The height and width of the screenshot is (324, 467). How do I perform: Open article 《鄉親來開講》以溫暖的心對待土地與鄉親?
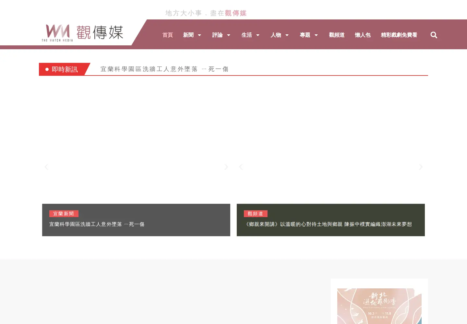(x=328, y=224)
